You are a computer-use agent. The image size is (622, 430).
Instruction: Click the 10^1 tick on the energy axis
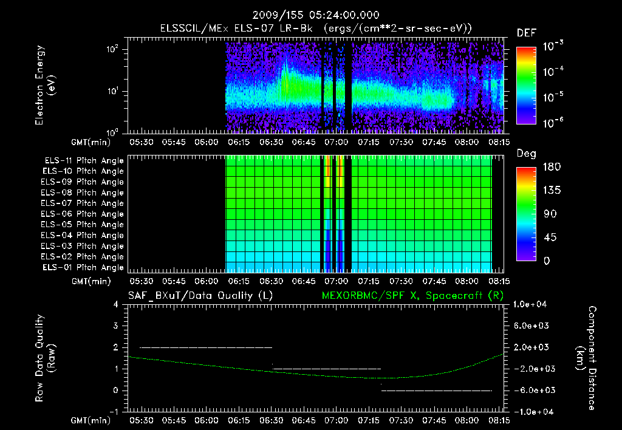112,91
